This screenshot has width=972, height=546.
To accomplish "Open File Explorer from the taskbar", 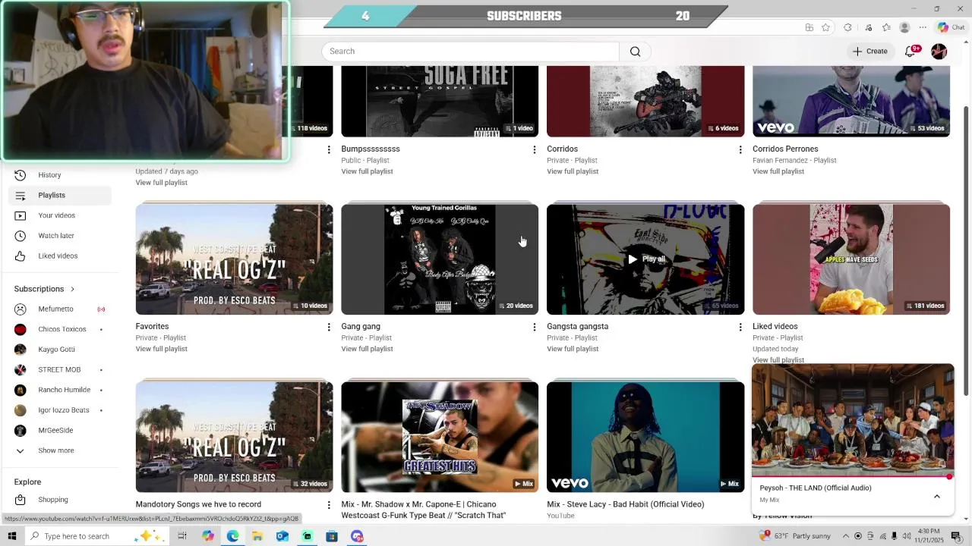I will (257, 536).
